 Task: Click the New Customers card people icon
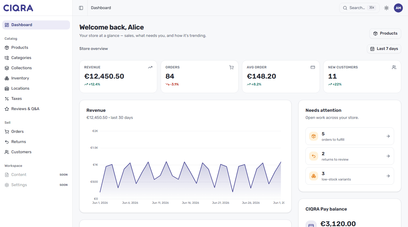point(394,68)
